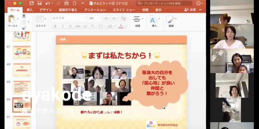Screen dimensions: 259x129
Task: Click the Save icon in title bar
Action: (x=39, y=3)
